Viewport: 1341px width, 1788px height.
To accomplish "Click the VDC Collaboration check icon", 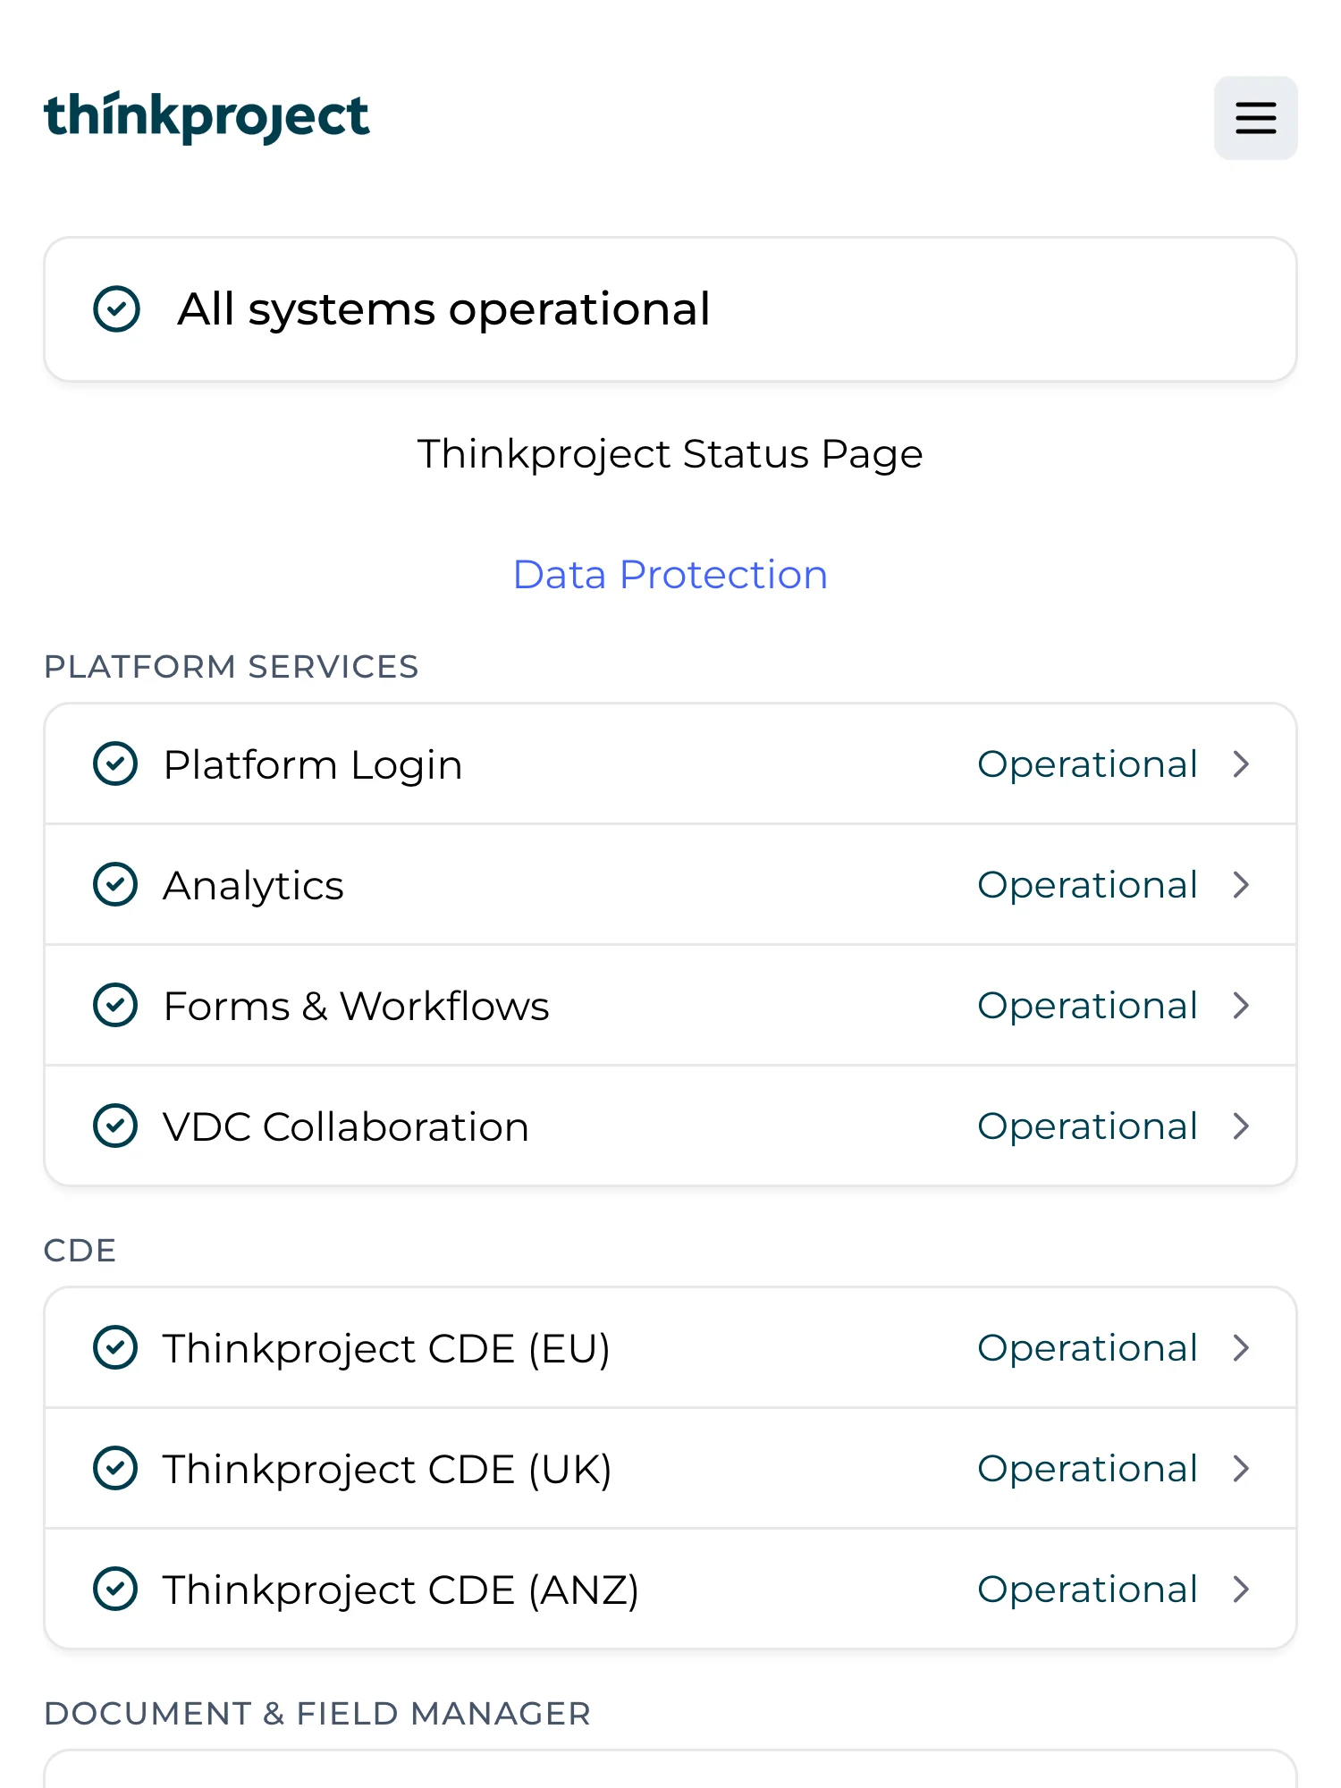I will tap(115, 1126).
